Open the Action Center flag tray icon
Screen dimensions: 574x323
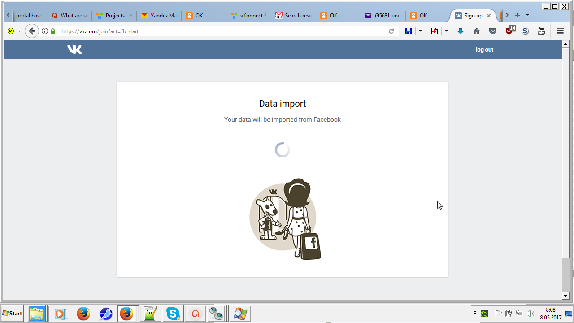(498, 314)
